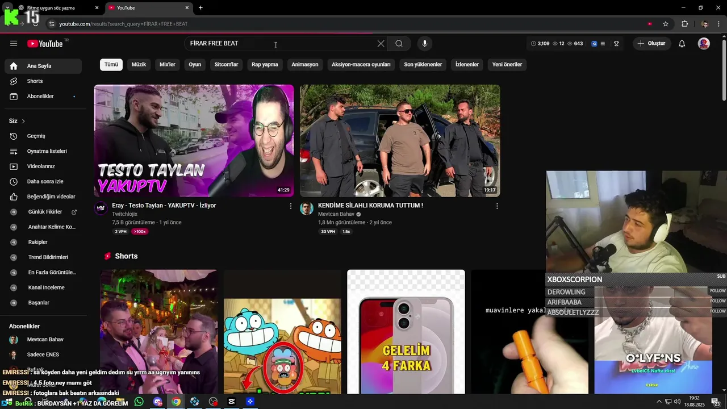The width and height of the screenshot is (727, 409).
Task: Open Discord in the taskbar
Action: (x=158, y=402)
